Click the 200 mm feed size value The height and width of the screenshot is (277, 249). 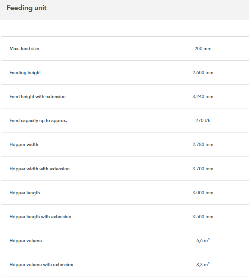point(203,49)
